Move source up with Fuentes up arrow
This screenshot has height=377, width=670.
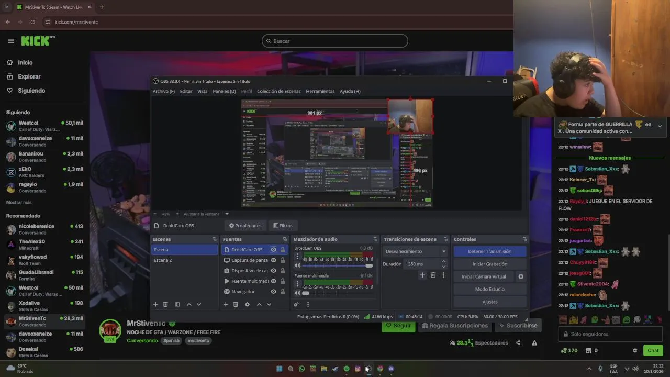point(259,304)
